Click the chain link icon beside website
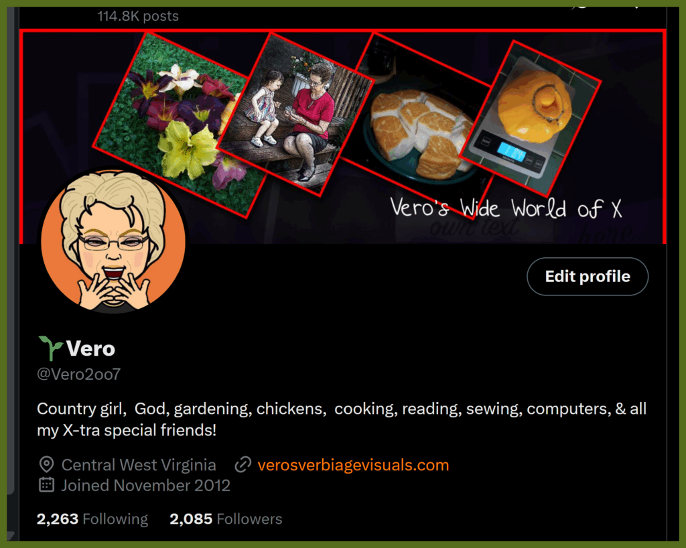The image size is (686, 548). tap(243, 465)
